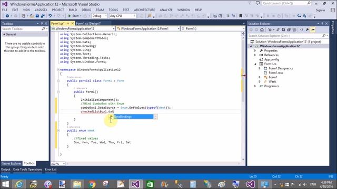The height and width of the screenshot is (189, 337).
Task: Collapse the Form1.cs node in Solution Explorer
Action: point(255,64)
